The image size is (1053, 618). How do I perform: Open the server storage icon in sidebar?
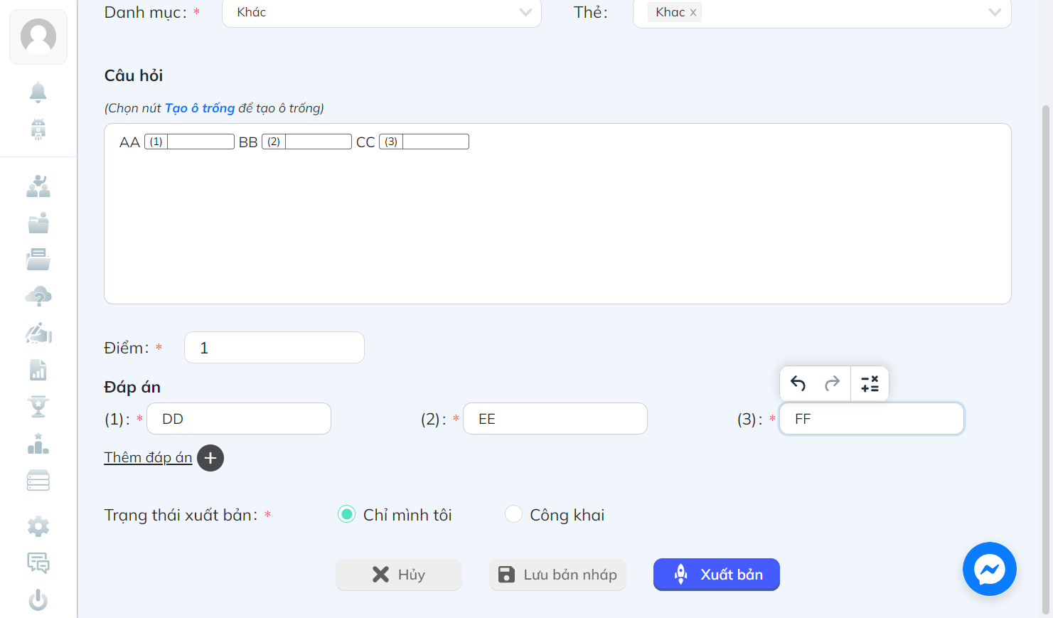(x=38, y=481)
